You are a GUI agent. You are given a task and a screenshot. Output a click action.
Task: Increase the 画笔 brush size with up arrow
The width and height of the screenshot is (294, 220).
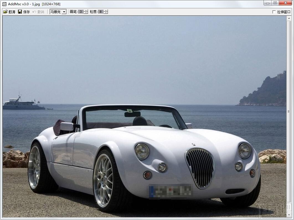[86, 11]
